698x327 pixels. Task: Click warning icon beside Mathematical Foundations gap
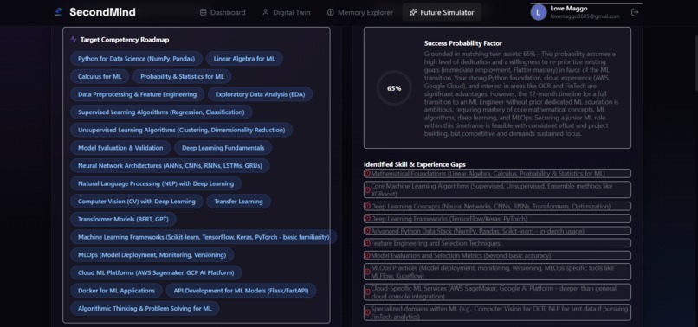[x=368, y=174]
